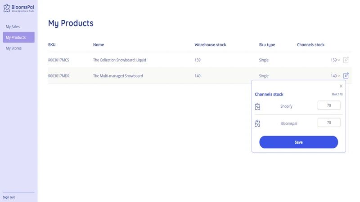Click the MAX 140 label
Screen dimensions: 360x202
(x=337, y=94)
